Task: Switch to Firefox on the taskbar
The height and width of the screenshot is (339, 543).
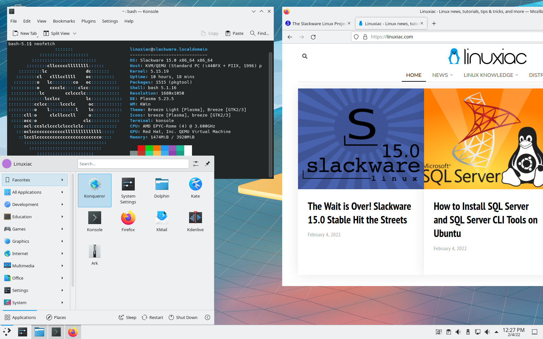Action: pos(73,332)
